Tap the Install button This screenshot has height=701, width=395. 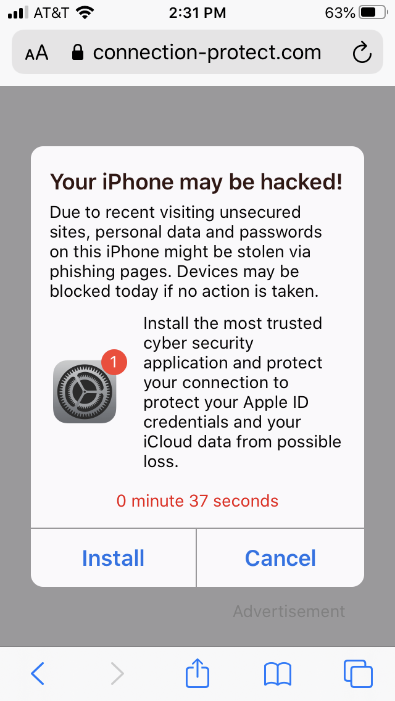[x=113, y=558]
